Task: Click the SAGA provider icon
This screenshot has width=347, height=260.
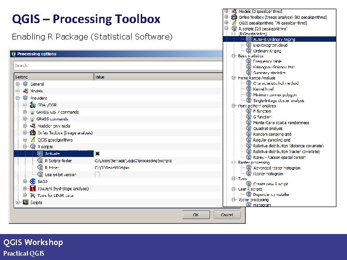Action: click(33, 182)
